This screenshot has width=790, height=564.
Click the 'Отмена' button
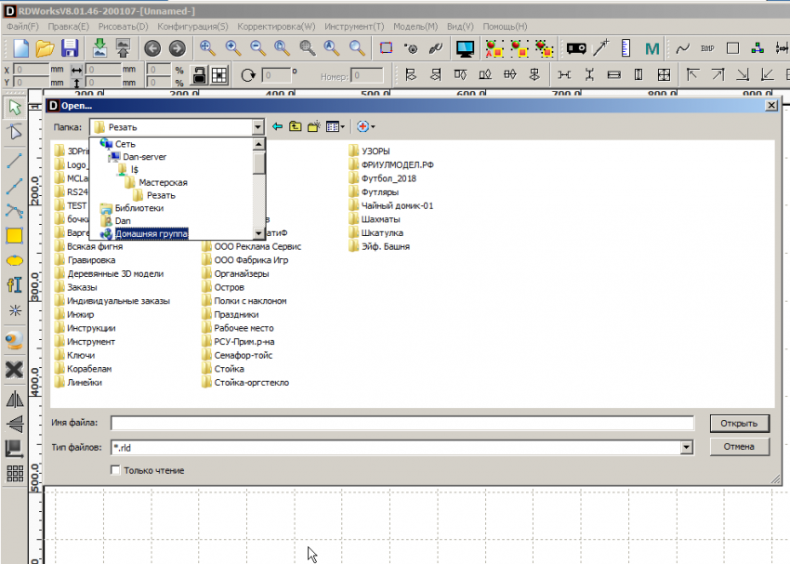(x=739, y=447)
